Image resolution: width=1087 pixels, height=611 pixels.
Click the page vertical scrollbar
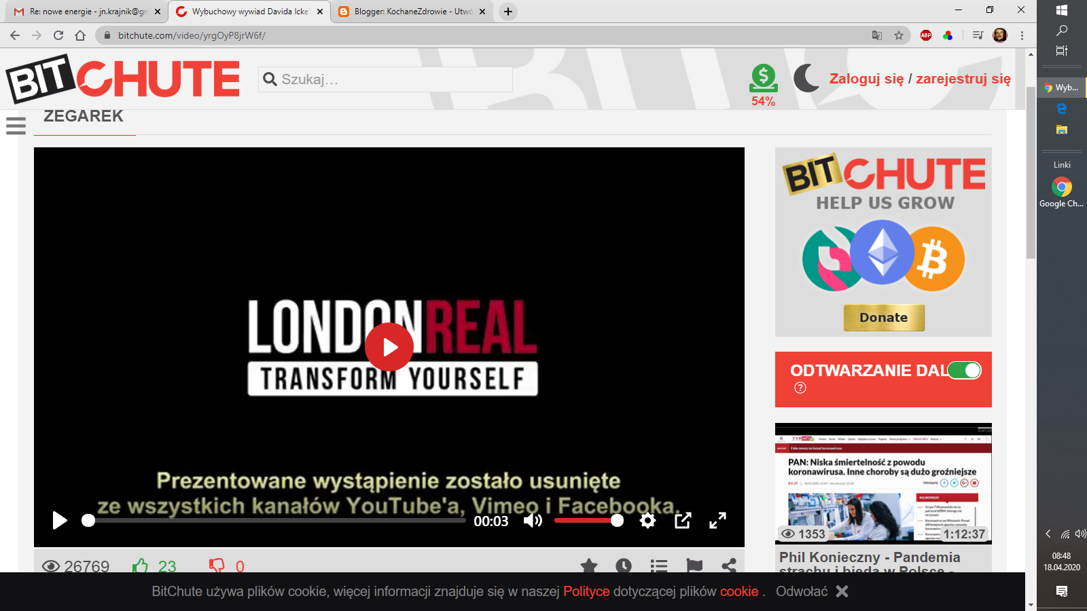(x=1031, y=172)
